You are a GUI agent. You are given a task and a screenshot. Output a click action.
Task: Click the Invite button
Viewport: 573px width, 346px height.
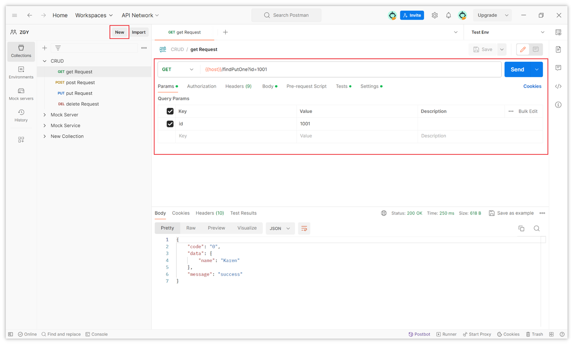coord(412,15)
